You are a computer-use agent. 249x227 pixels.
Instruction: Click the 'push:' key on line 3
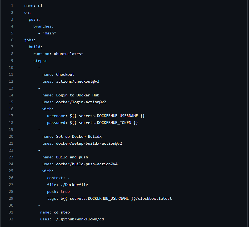[x=33, y=19]
